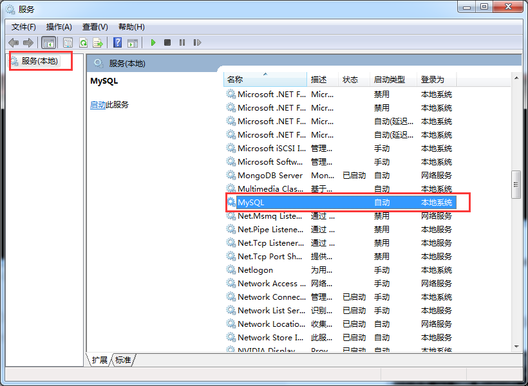Viewport: 528px width, 386px height.
Task: Click the vertical scrollbar thumb
Action: click(516, 185)
